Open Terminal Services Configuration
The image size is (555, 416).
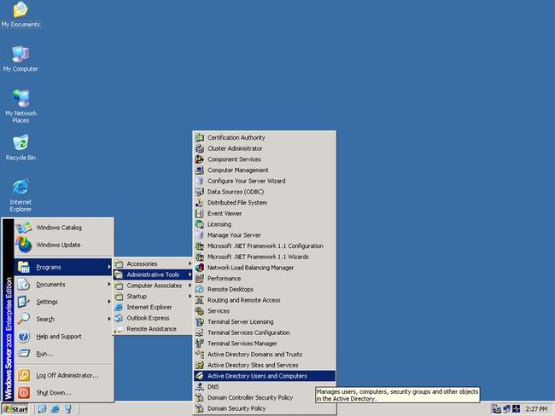tap(265, 332)
